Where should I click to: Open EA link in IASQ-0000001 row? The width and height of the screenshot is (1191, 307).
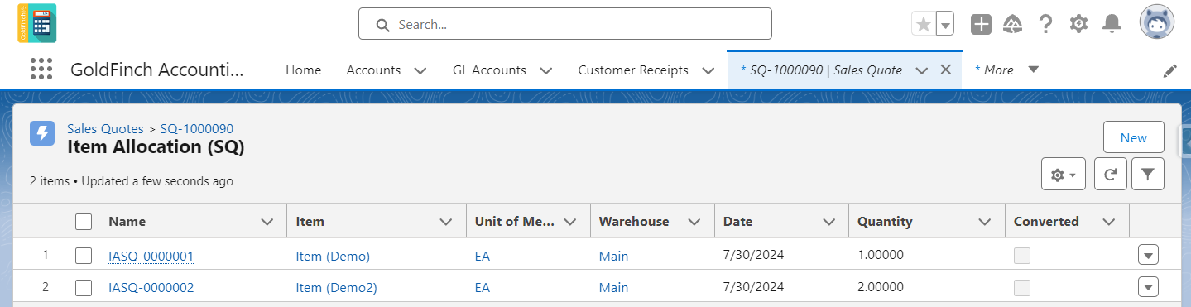(x=483, y=257)
